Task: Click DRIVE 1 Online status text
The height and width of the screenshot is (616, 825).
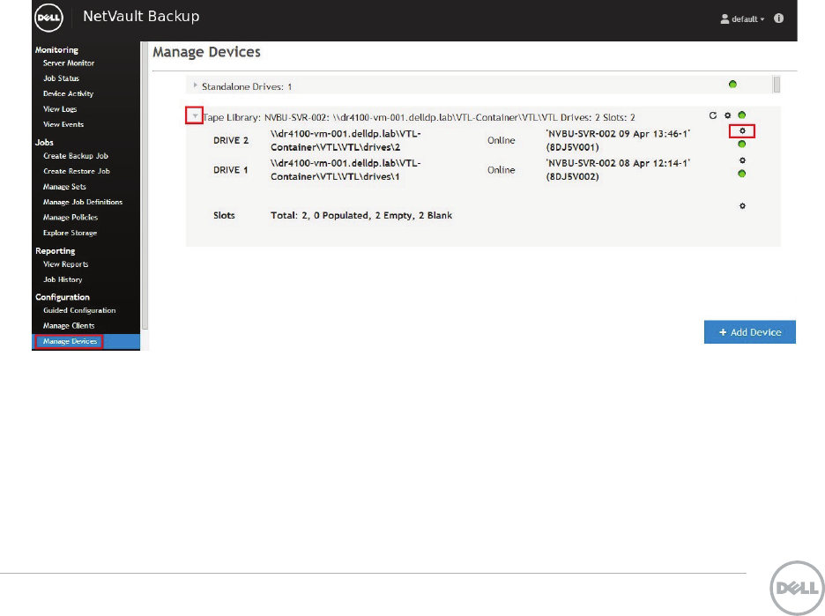Action: [501, 170]
